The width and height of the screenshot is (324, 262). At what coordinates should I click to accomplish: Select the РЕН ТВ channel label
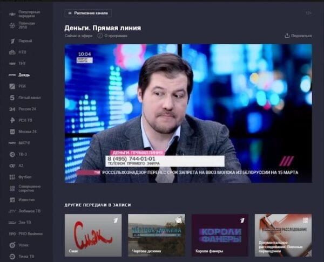[x=25, y=120]
